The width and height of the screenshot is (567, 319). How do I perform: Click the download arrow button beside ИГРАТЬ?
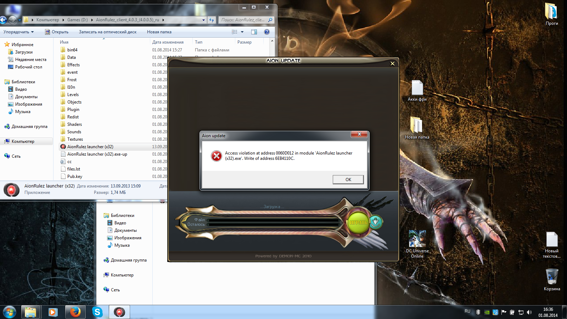click(x=376, y=222)
